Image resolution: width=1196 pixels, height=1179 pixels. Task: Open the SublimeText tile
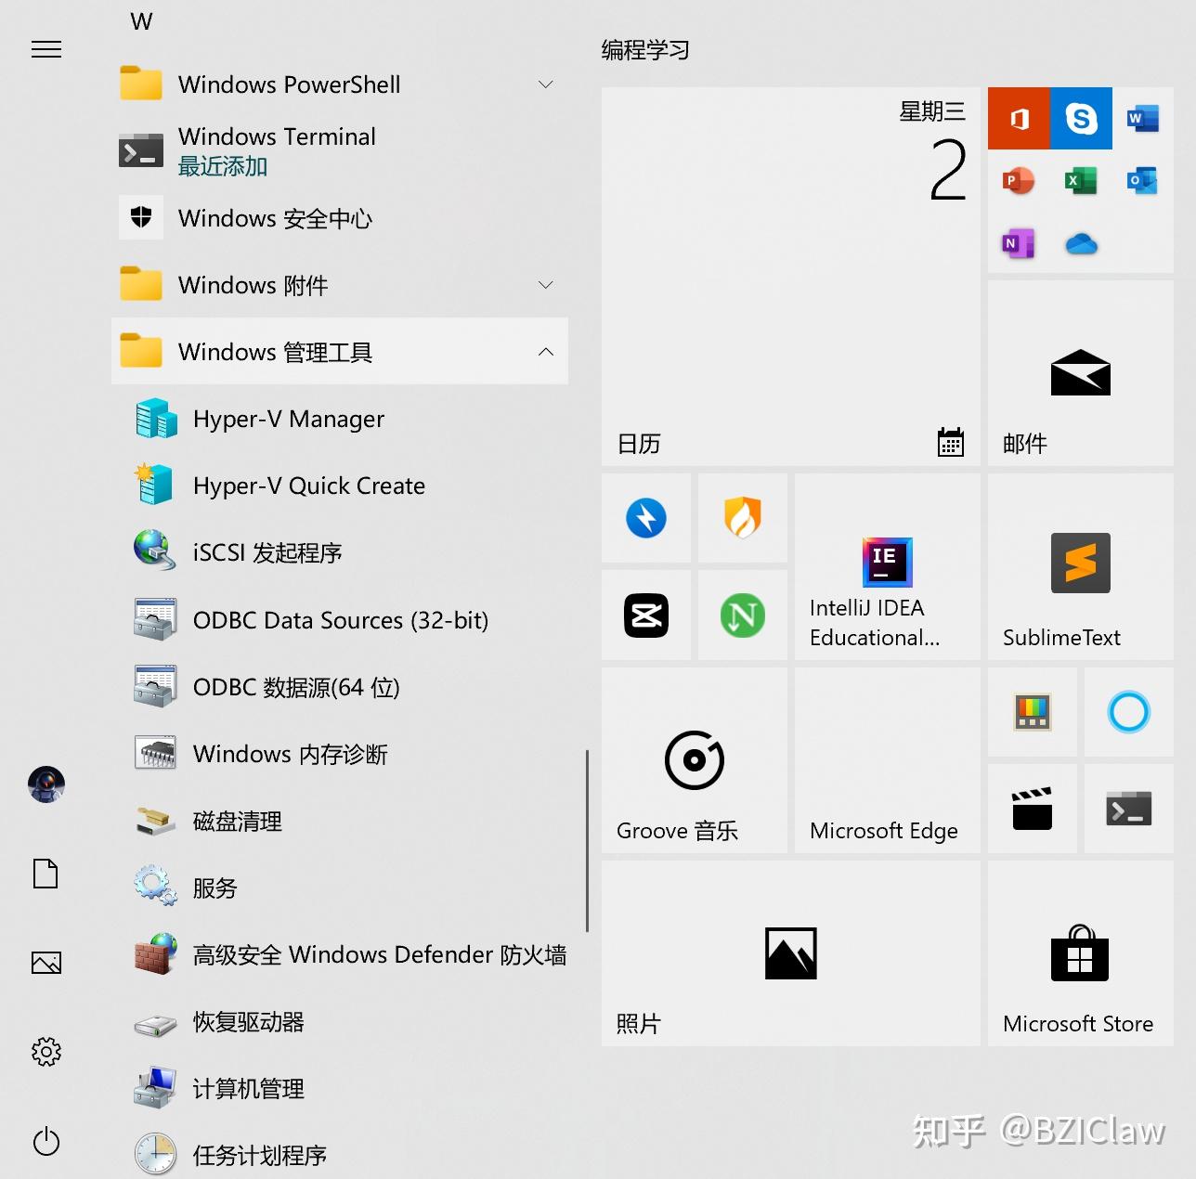point(1081,566)
